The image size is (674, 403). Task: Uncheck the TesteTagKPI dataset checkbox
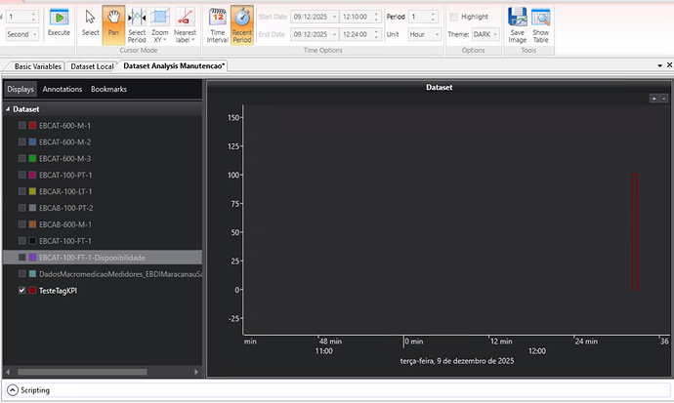[22, 291]
